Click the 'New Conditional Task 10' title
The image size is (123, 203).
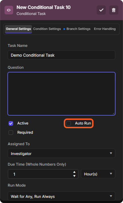(x=43, y=7)
